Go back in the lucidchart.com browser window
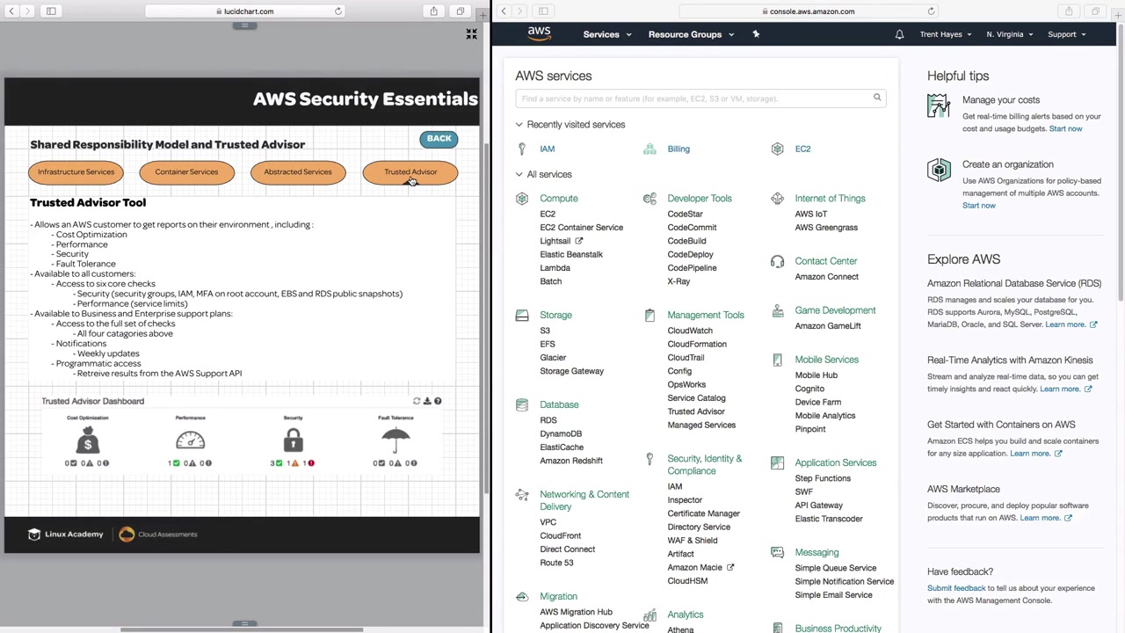This screenshot has height=633, width=1125. pyautogui.click(x=11, y=11)
